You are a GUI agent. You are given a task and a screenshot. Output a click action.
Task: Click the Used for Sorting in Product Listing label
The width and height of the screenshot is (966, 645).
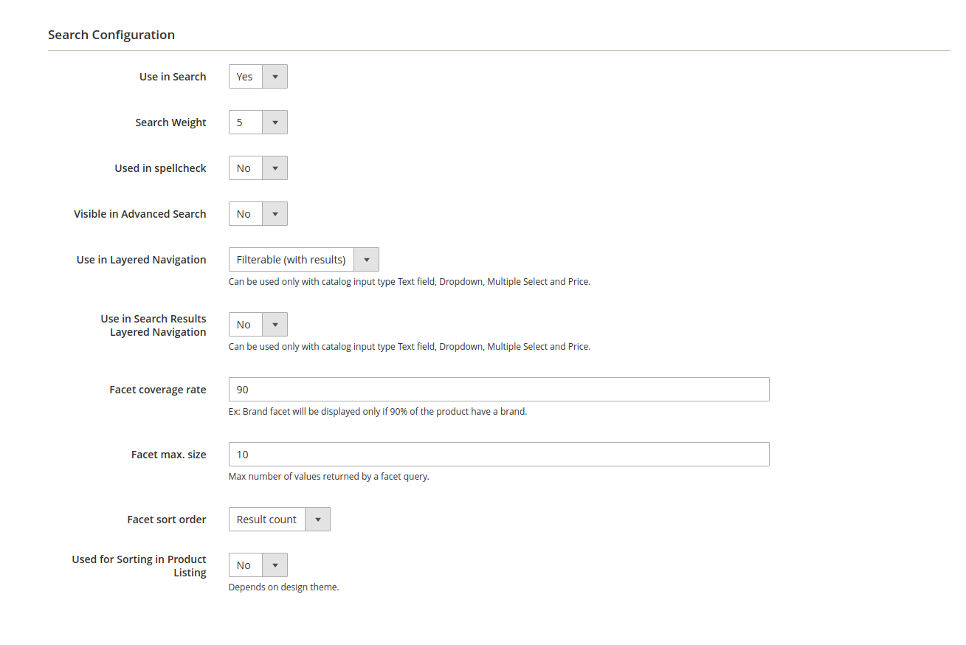[139, 565]
